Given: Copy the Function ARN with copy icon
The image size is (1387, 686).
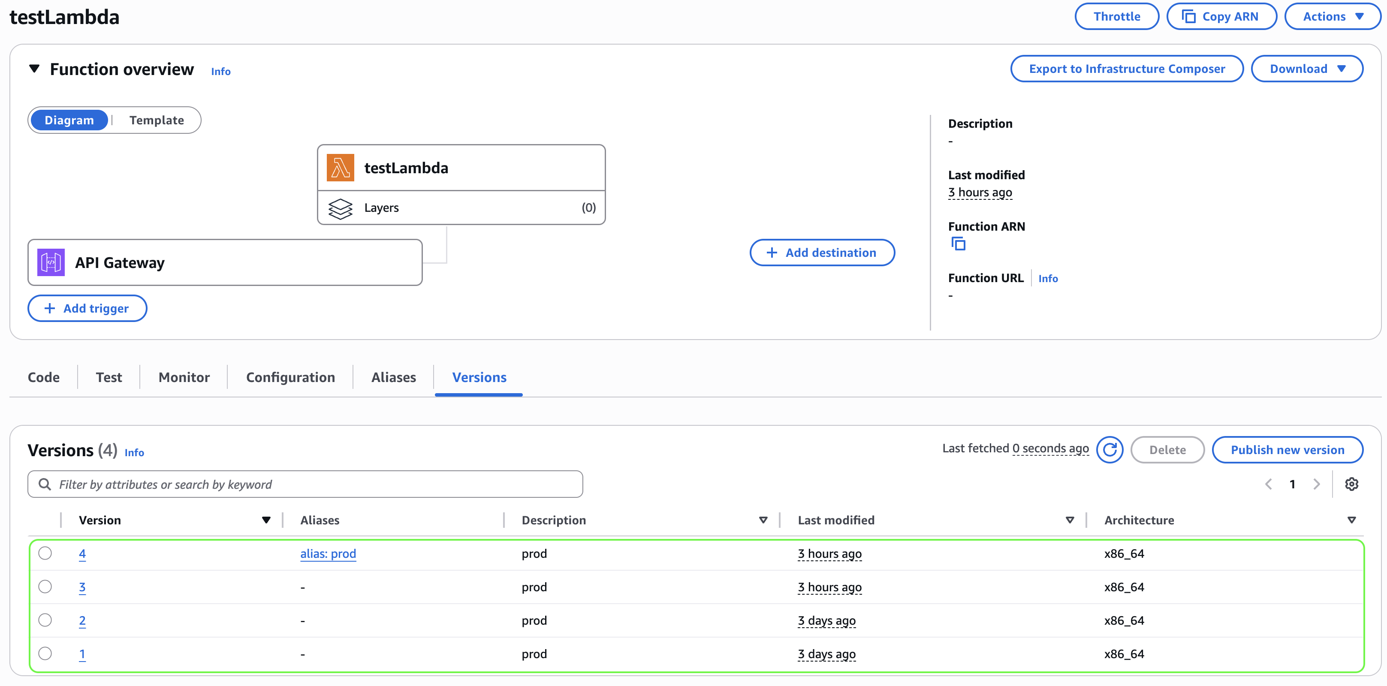Looking at the screenshot, I should tap(959, 244).
